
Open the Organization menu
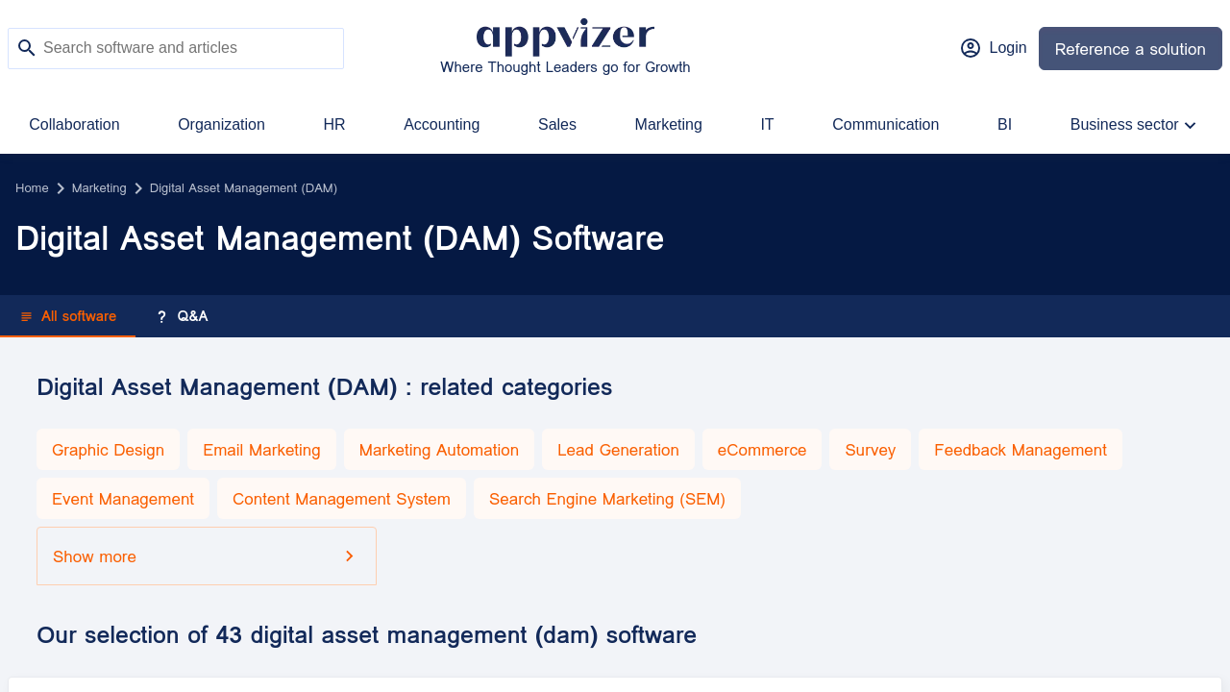pyautogui.click(x=221, y=125)
